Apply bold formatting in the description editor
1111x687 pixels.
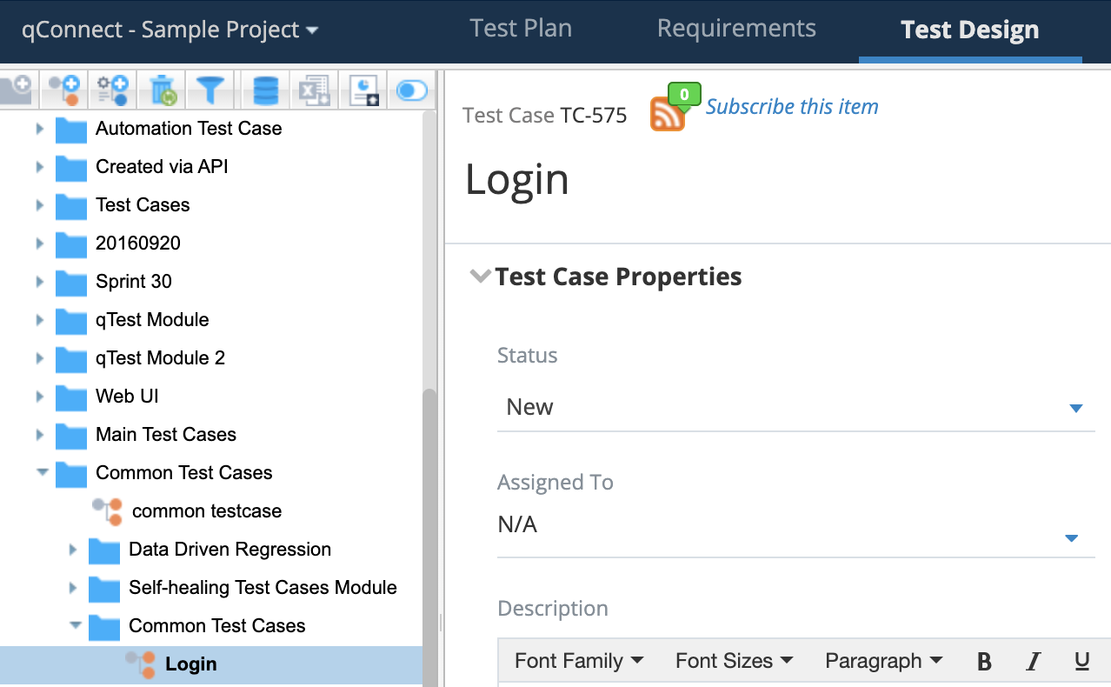[x=983, y=661]
